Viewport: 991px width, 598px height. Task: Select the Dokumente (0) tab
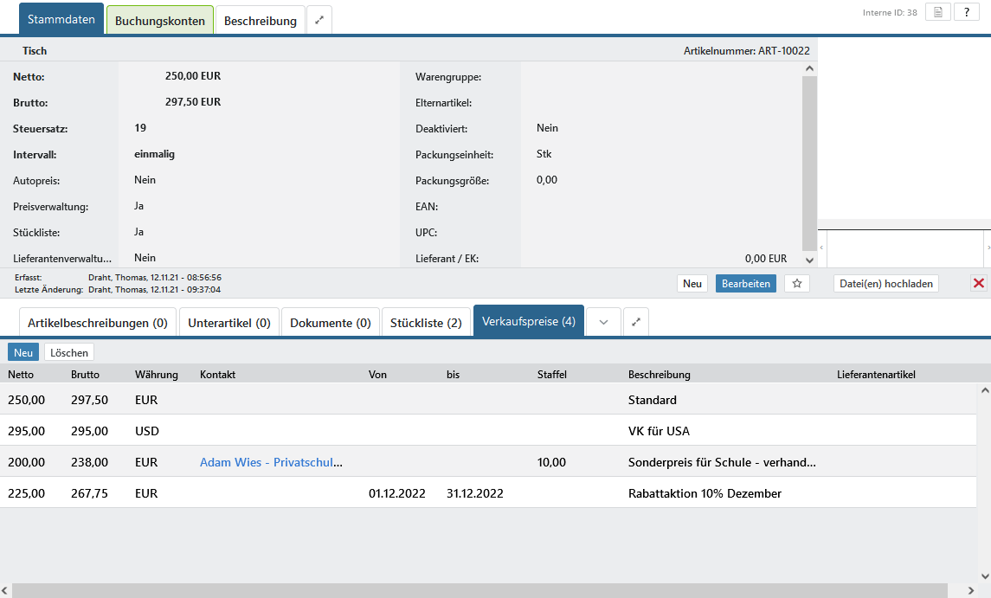coord(331,322)
